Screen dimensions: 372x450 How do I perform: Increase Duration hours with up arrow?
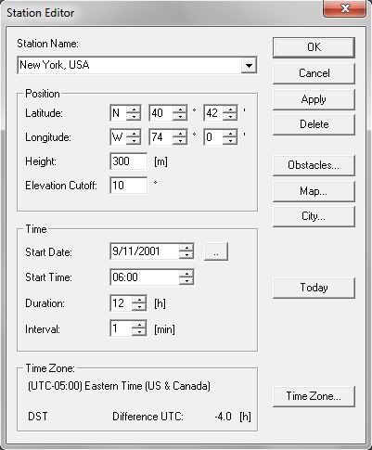tap(139, 300)
